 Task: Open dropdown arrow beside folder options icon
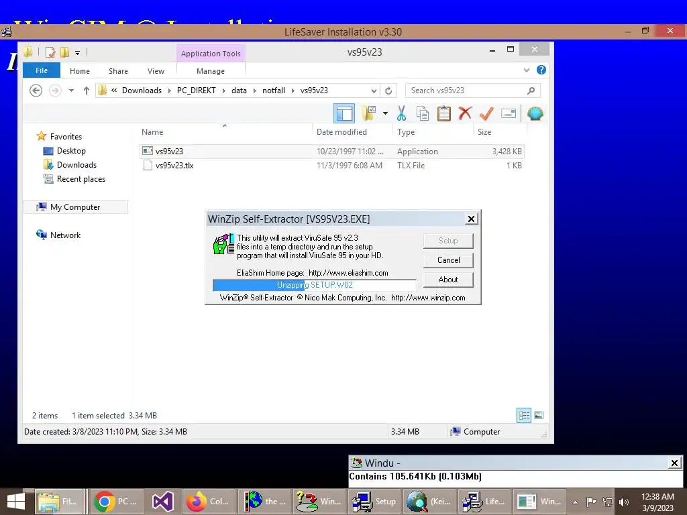tap(385, 113)
